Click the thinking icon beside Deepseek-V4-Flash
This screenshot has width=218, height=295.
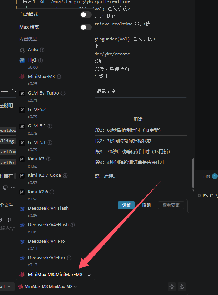pyautogui.click(x=73, y=225)
